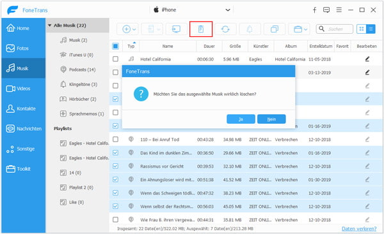The image size is (384, 234).
Task: Sort by Künstler column header
Action: [x=261, y=46]
